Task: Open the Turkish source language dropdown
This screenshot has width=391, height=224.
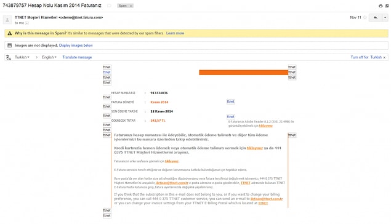Action: coord(22,57)
